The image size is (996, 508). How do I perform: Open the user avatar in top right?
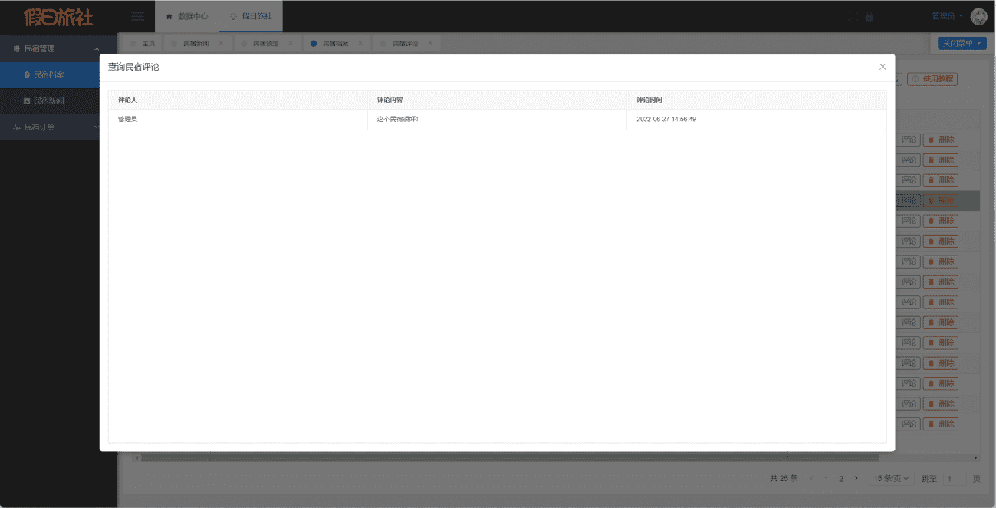tap(978, 16)
